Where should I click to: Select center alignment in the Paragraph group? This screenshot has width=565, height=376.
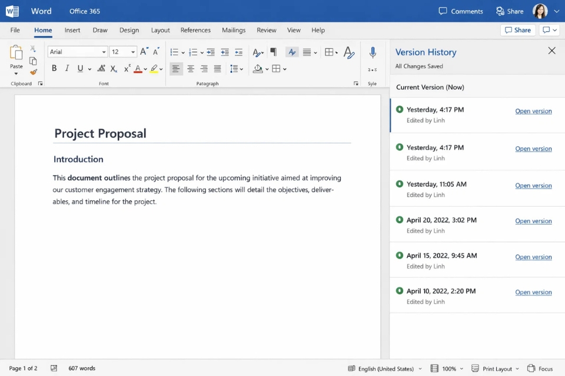coord(190,68)
